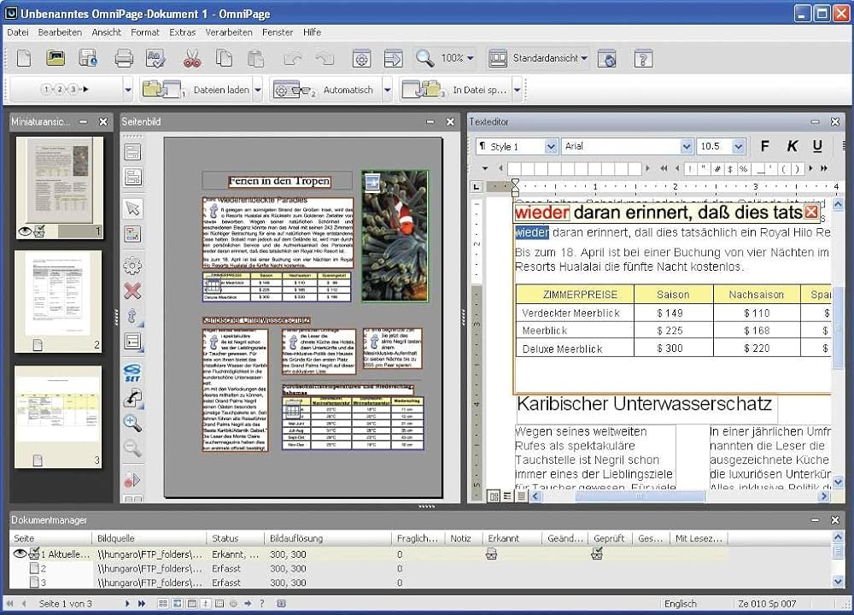
Task: Click the zoom out magnifier in Seitenbild
Action: pyautogui.click(x=132, y=448)
